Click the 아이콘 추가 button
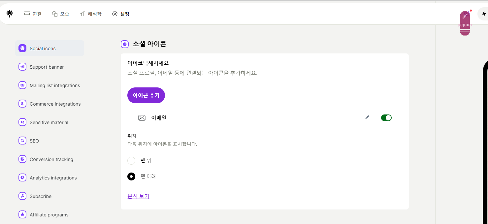Screen dimensions: 488x224 point(146,95)
